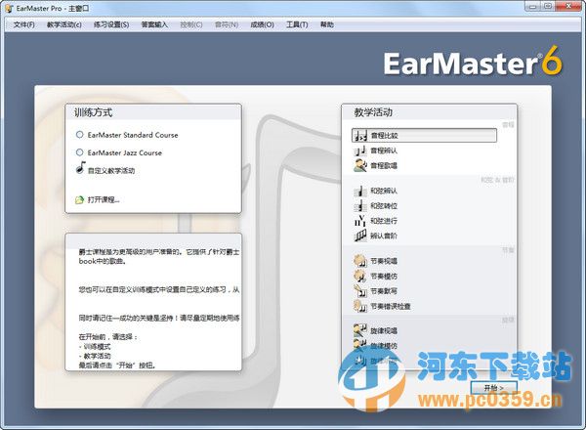Open the 答案输入 menu
586x430 pixels.
(x=154, y=24)
